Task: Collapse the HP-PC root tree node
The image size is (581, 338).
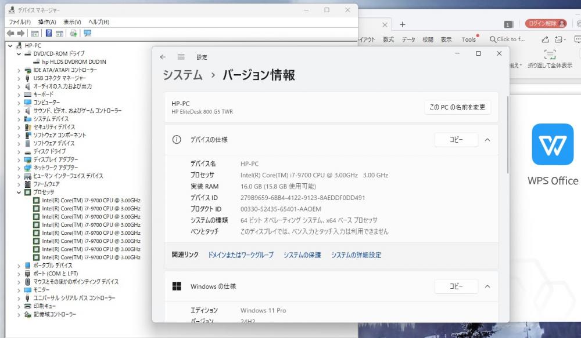Action: point(10,46)
